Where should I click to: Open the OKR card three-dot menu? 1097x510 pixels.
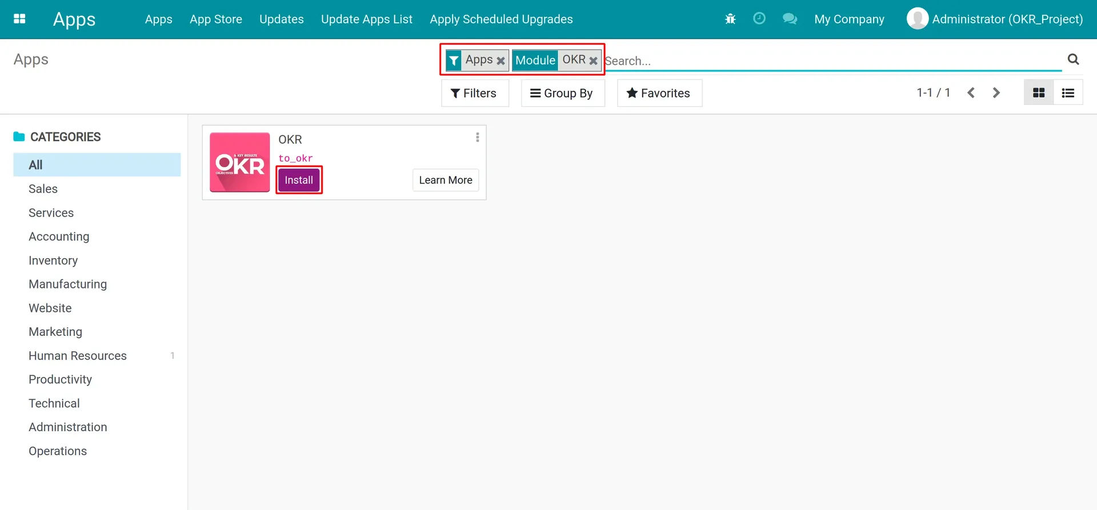coord(477,138)
